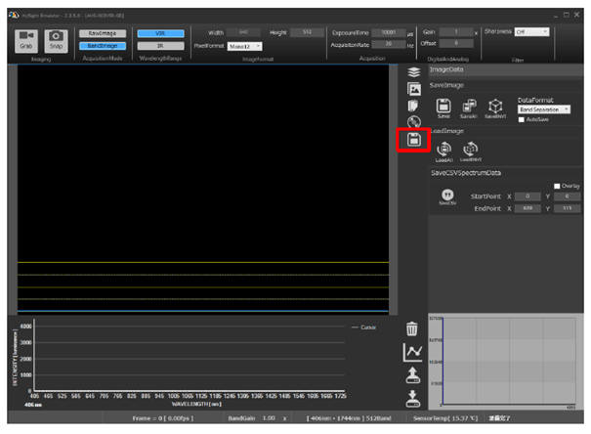Open the PixelFormat Mono12 dropdown
The width and height of the screenshot is (591, 434).
[x=244, y=46]
